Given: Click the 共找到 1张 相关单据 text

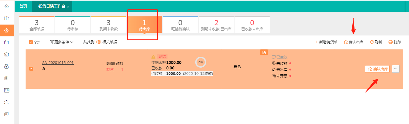Looking at the screenshot, I should coord(100,42).
